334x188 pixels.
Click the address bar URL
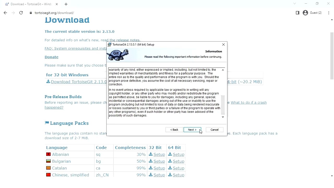54,13
